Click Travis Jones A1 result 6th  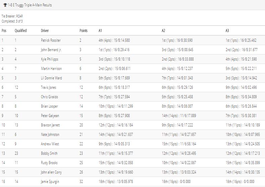point(114,87)
